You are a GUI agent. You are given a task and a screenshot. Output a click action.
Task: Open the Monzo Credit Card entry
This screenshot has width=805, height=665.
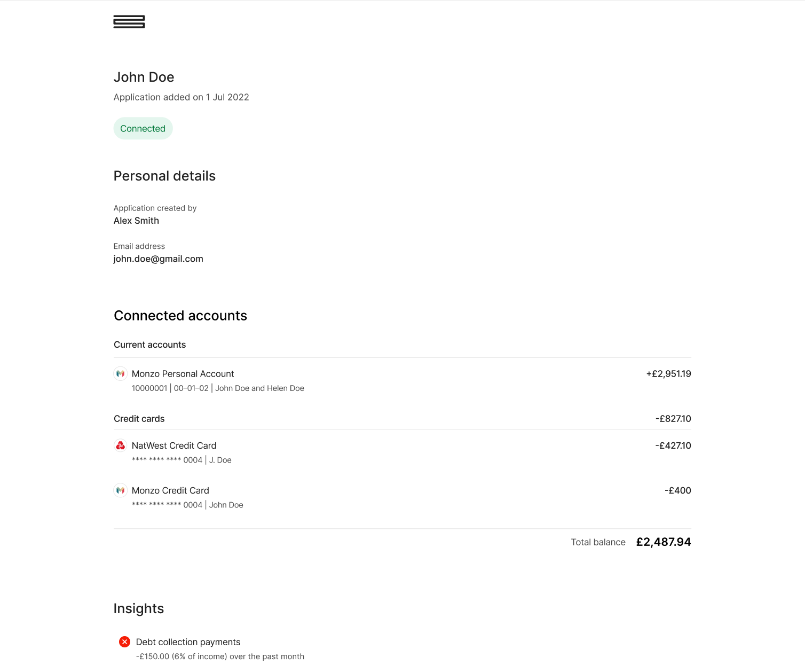(402, 497)
